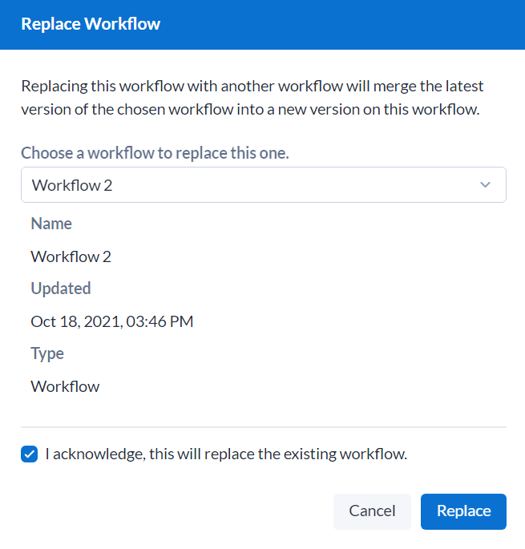
Task: Click the Type field heading
Action: (x=47, y=353)
